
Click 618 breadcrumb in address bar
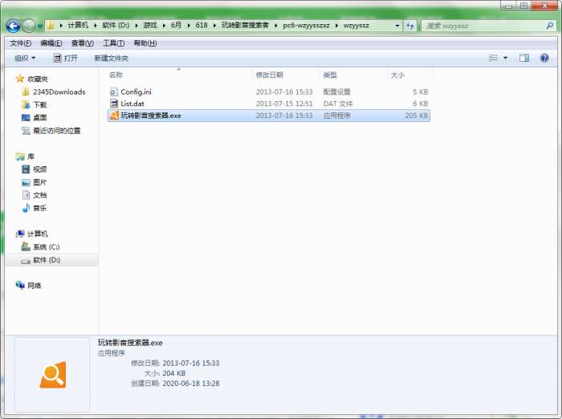point(202,26)
